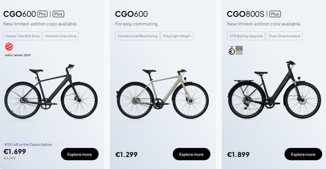Select the Plus badge beside CGO800S
Image resolution: width=326 pixels, height=169 pixels.
(x=275, y=14)
